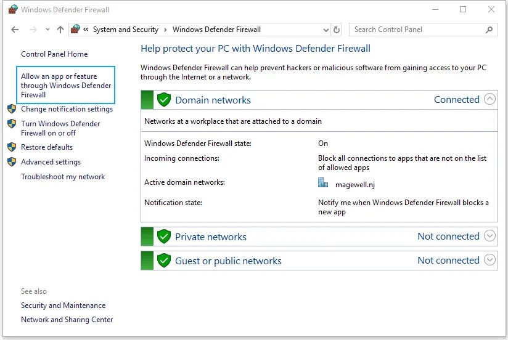508x340 pixels.
Task: Expand the address bar history dropdown
Action: click(x=326, y=30)
